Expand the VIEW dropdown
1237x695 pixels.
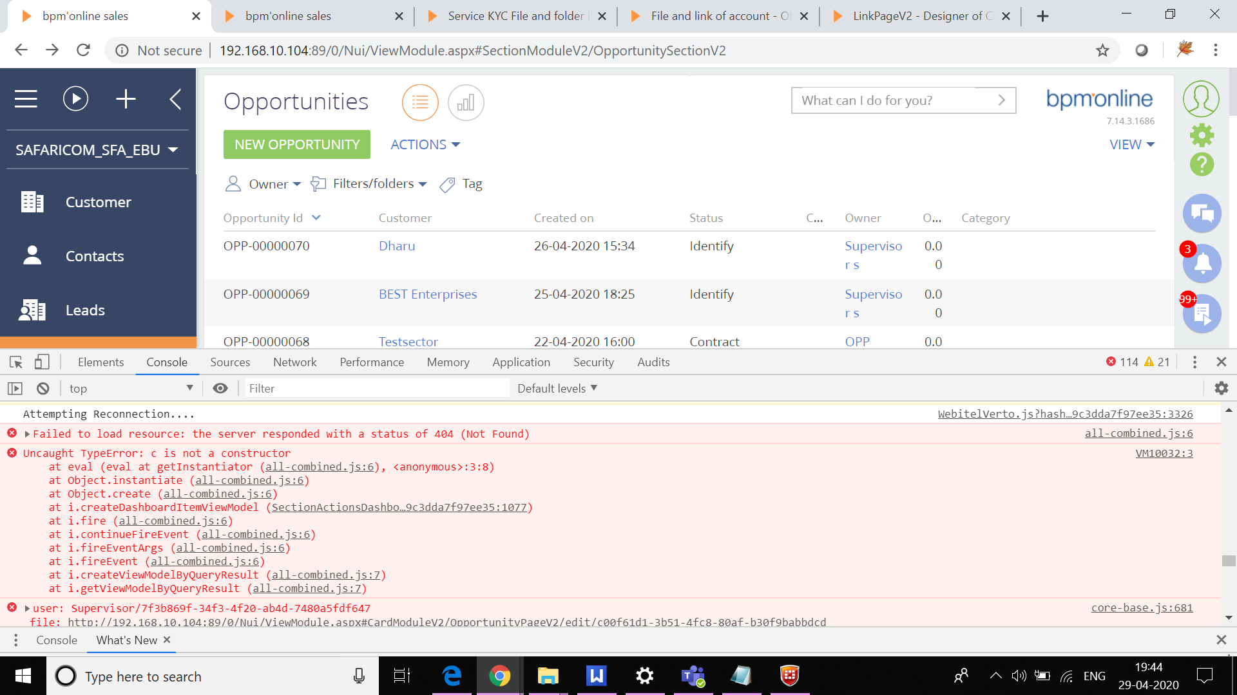(x=1132, y=145)
